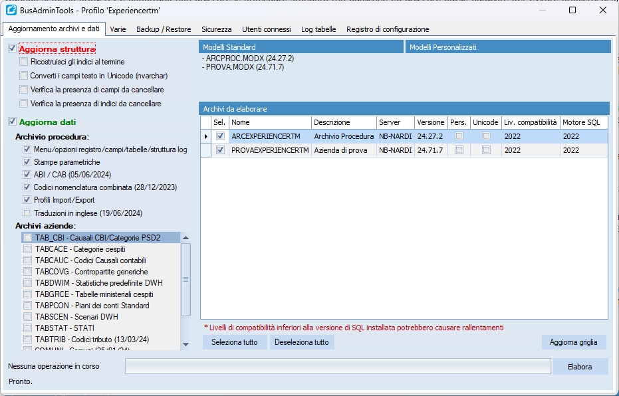This screenshot has width=619, height=396.
Task: Open the Sicurezza tab
Action: [217, 29]
